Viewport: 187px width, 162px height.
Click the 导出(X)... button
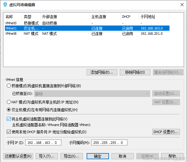coord(72,156)
